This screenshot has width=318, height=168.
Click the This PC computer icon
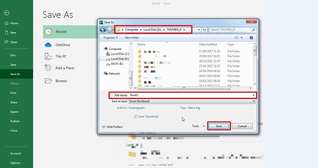48,56
